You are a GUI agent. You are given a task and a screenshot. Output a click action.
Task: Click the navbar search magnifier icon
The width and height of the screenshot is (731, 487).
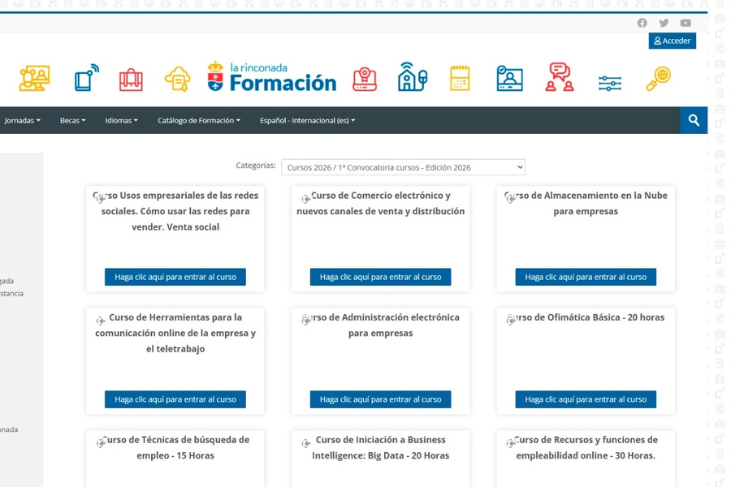click(694, 119)
